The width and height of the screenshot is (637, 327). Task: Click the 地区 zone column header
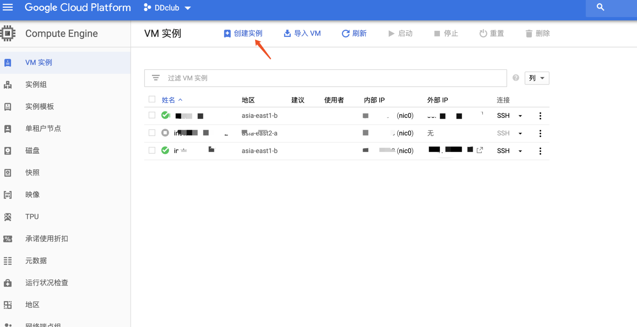(x=248, y=100)
